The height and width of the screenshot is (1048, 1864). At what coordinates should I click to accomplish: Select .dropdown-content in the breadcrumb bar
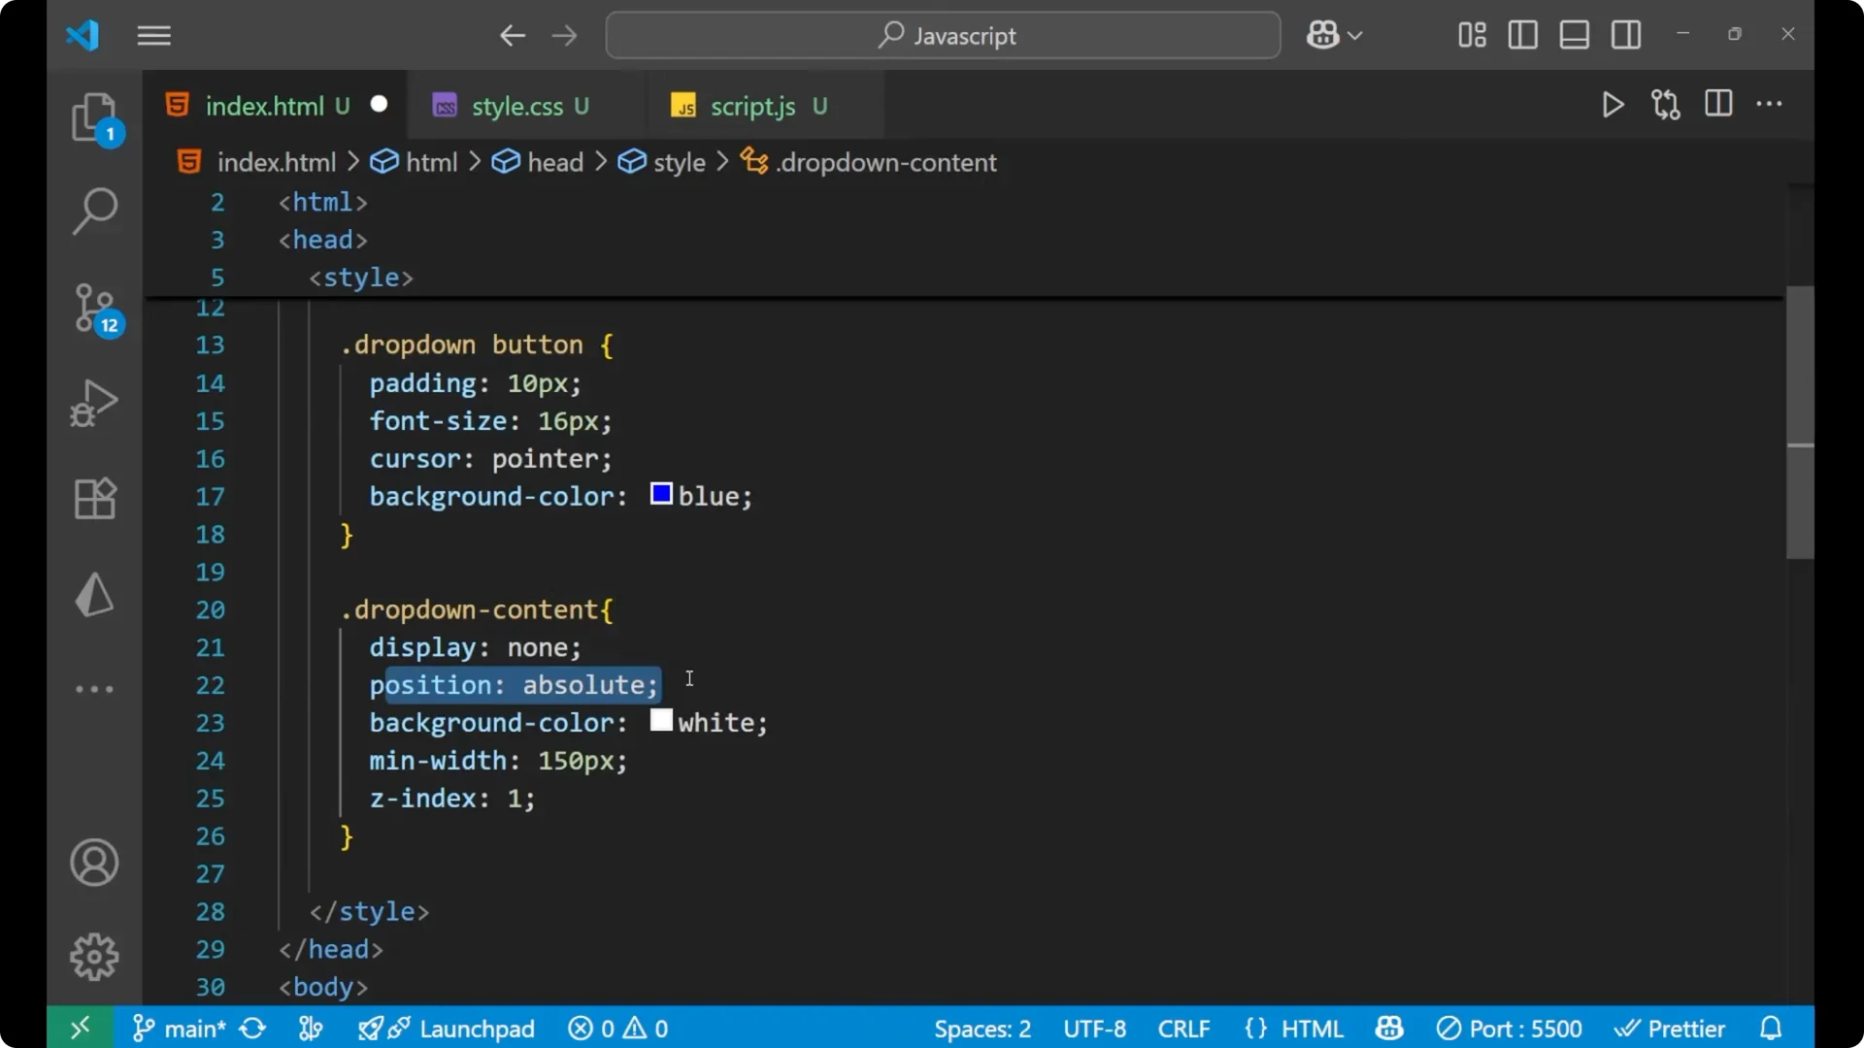(886, 162)
